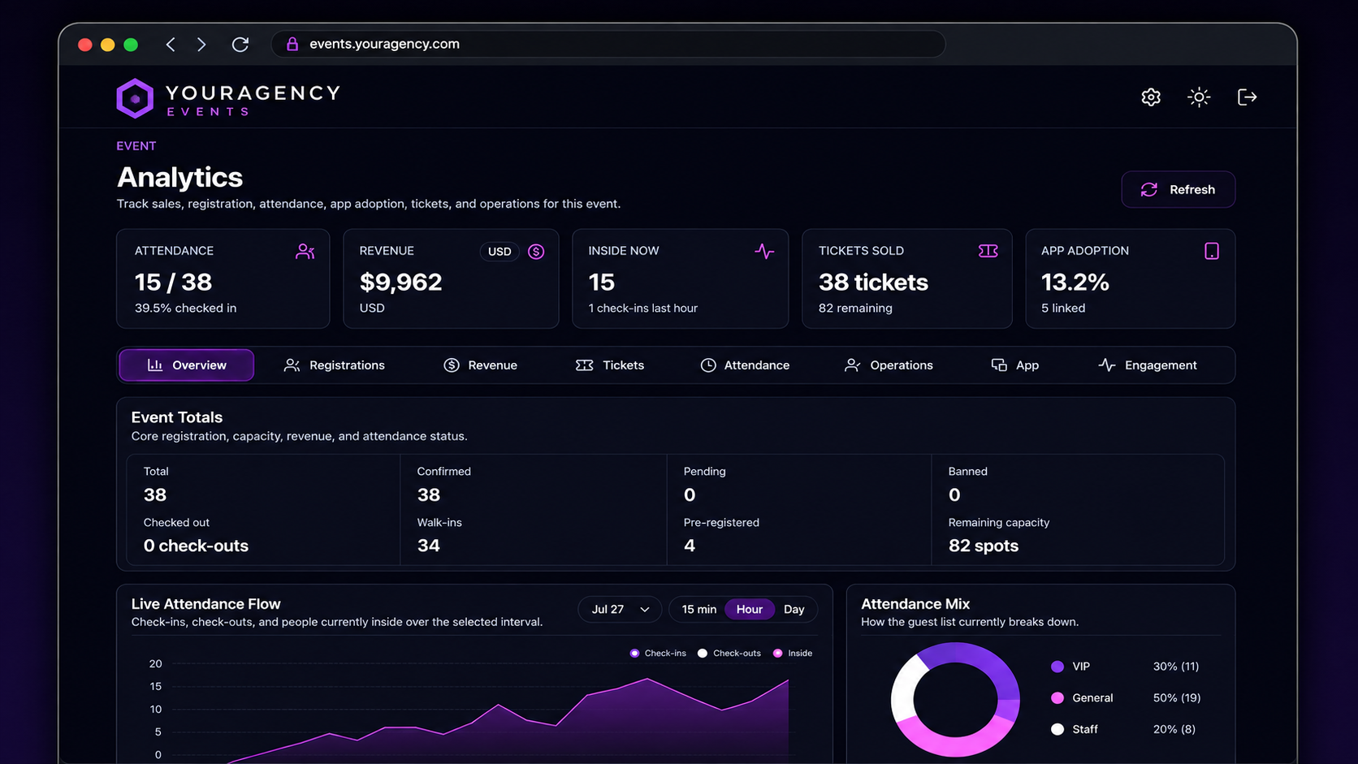Click the "$9,962" revenue value

(401, 282)
